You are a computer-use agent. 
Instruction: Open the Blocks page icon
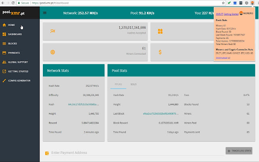click(x=4, y=43)
